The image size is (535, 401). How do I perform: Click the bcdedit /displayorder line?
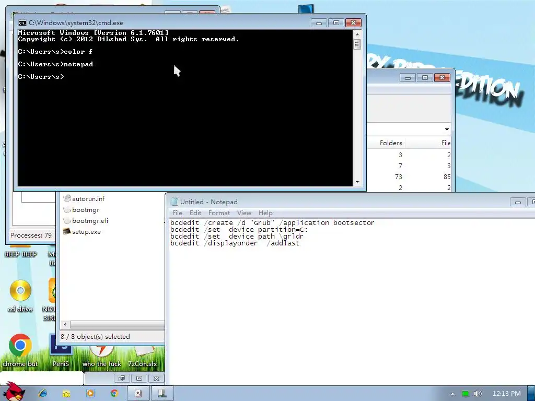point(235,243)
